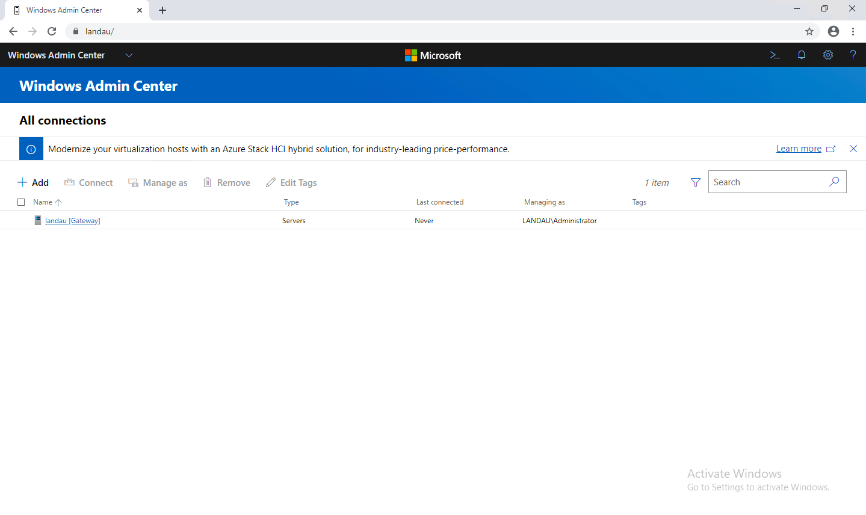The height and width of the screenshot is (515, 866).
Task: Sort by the Managing as column
Action: click(545, 202)
